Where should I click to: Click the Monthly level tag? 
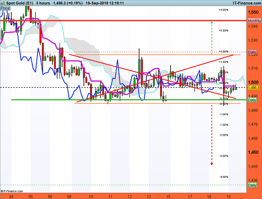(254, 21)
